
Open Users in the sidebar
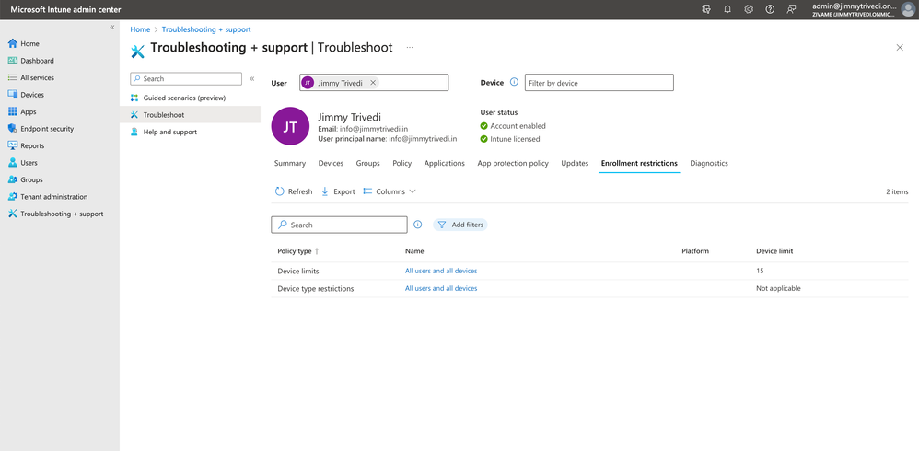[22, 162]
